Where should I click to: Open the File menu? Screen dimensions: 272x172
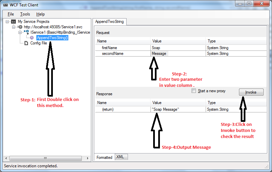[11, 14]
